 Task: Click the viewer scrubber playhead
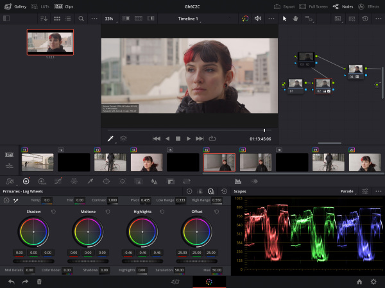(264, 130)
